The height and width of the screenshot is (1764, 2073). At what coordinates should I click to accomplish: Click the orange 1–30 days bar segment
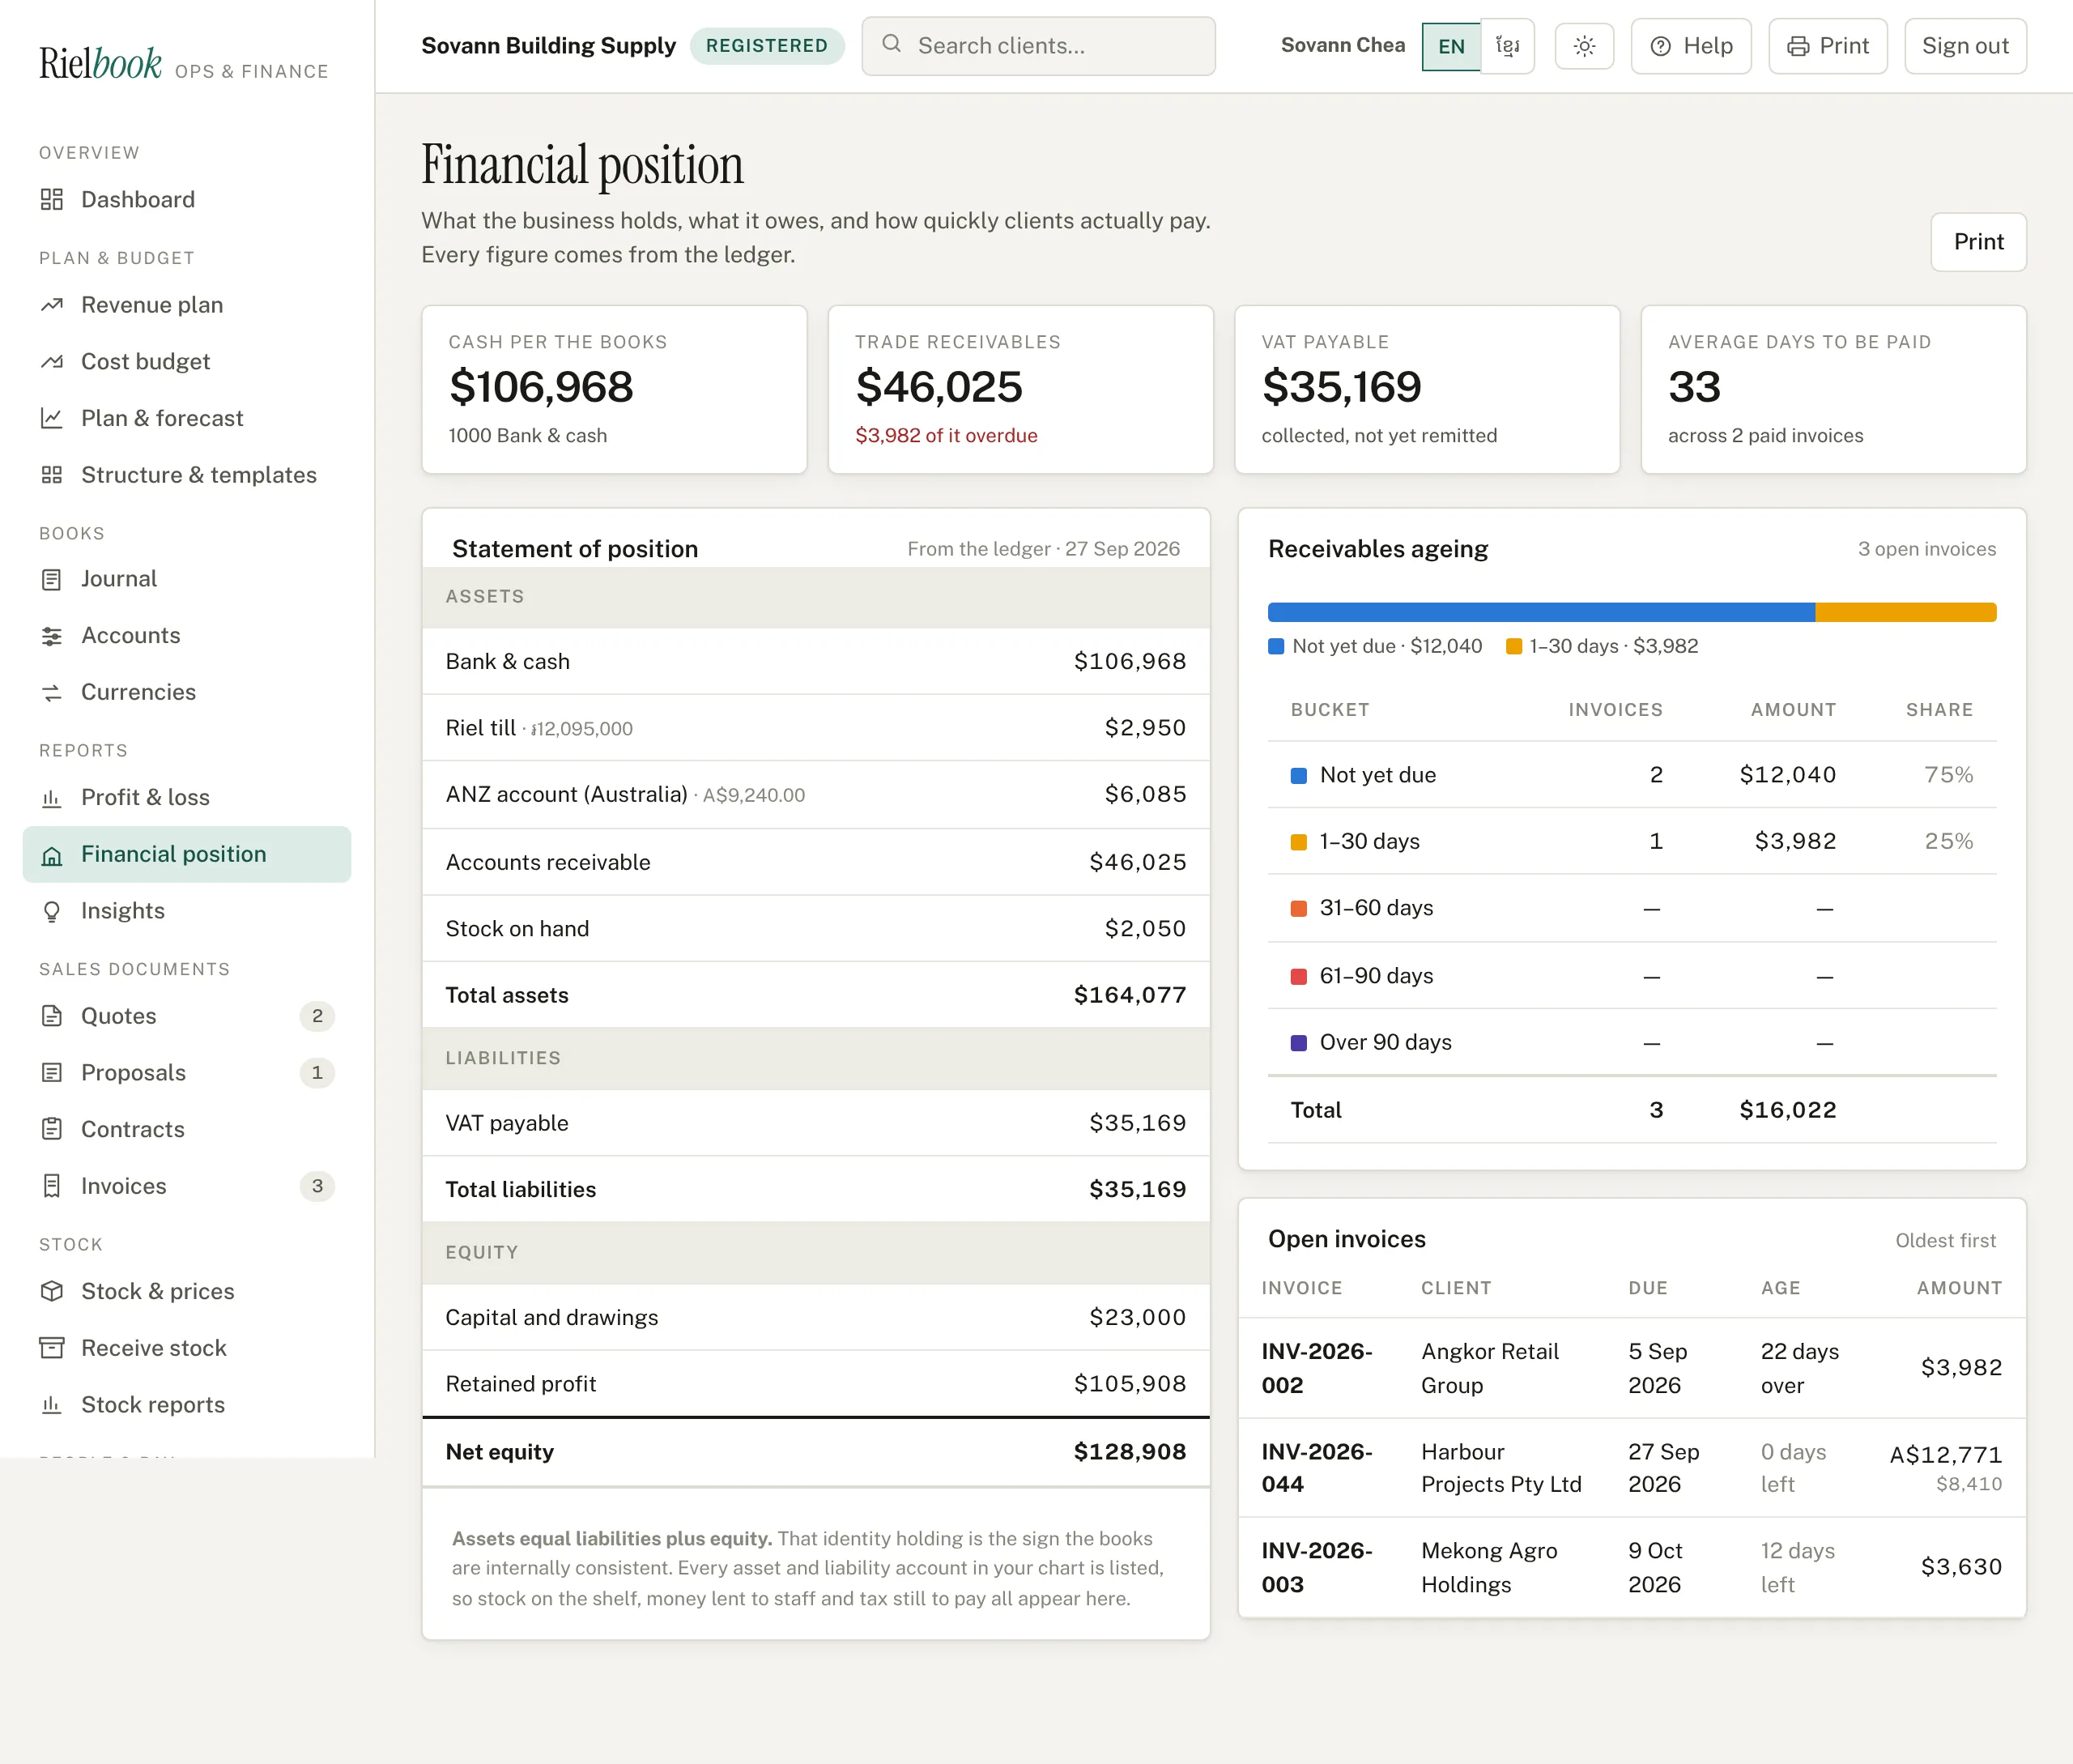(x=1906, y=612)
